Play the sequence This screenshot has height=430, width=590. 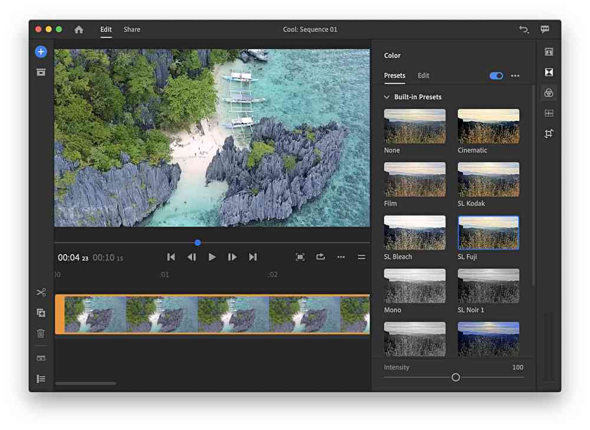pos(212,257)
